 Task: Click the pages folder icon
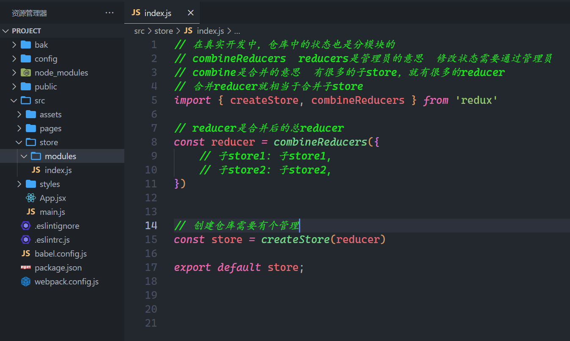tap(31, 128)
